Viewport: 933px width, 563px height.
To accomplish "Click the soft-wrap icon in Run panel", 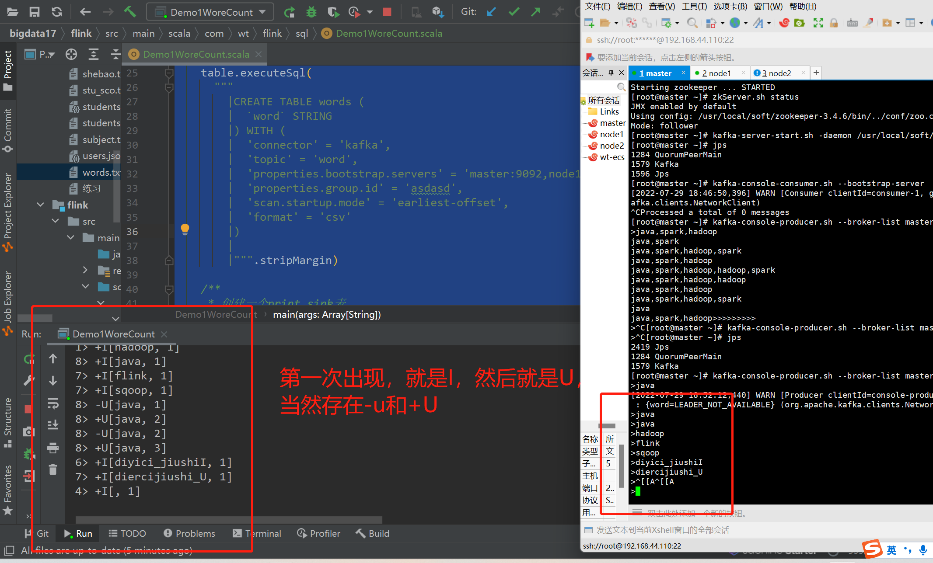I will coord(53,403).
